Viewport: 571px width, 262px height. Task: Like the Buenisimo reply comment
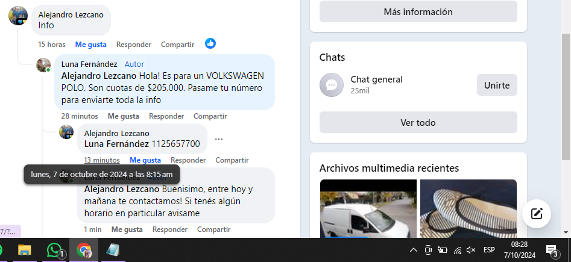coord(127,229)
